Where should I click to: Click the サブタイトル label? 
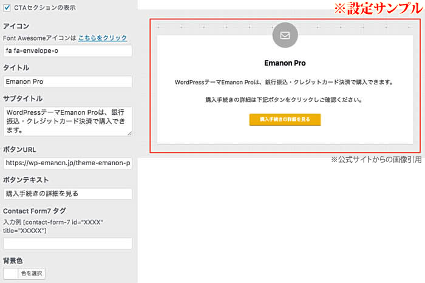tap(23, 98)
